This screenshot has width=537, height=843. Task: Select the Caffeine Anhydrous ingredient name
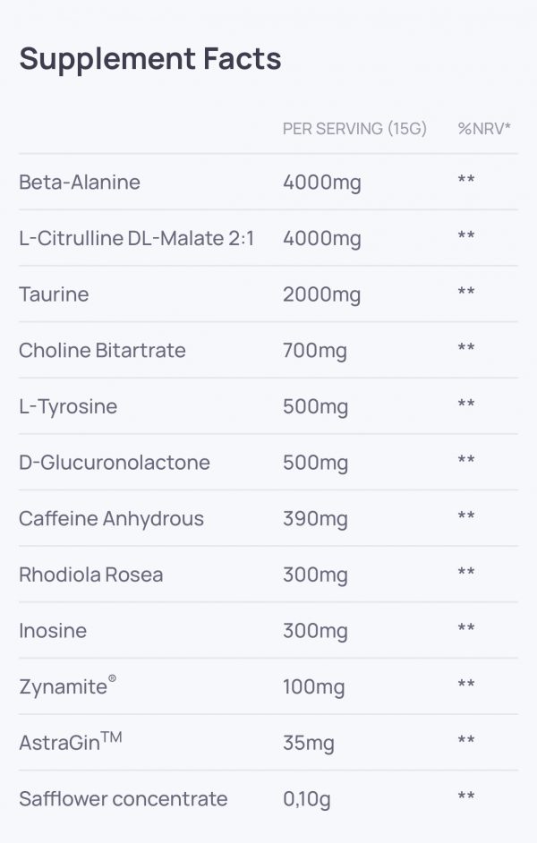click(111, 519)
